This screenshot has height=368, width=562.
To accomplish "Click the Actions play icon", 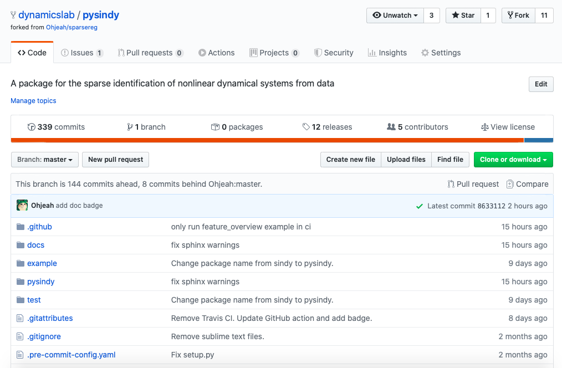I will 202,53.
